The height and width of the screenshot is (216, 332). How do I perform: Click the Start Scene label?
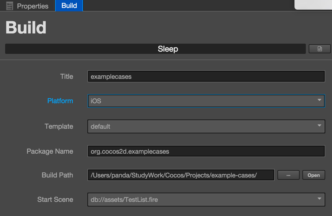click(55, 200)
